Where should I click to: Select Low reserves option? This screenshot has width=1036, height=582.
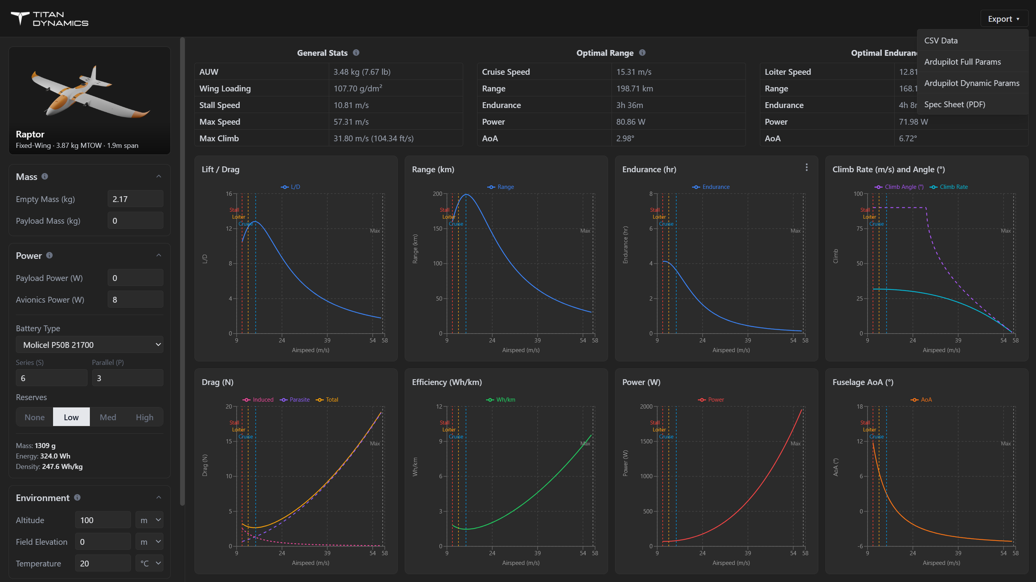pos(71,417)
